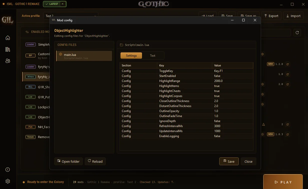Select the OutlineFadeTime key cell
Screen dimensions: 308x189
[184, 116]
